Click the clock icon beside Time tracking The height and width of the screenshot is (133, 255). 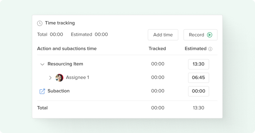tap(40, 23)
